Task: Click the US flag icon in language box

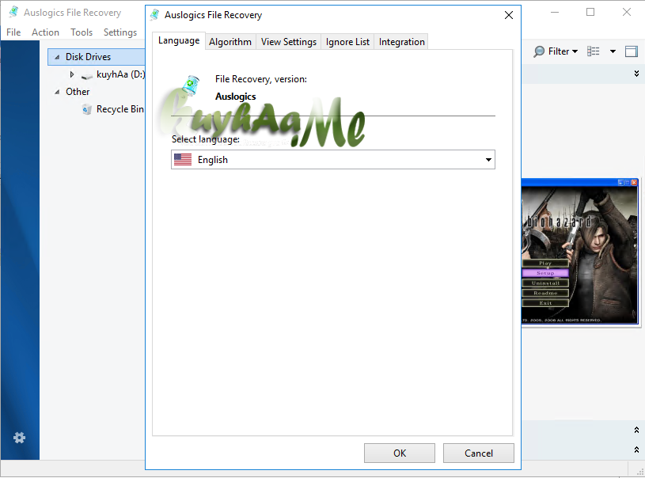Action: [183, 160]
